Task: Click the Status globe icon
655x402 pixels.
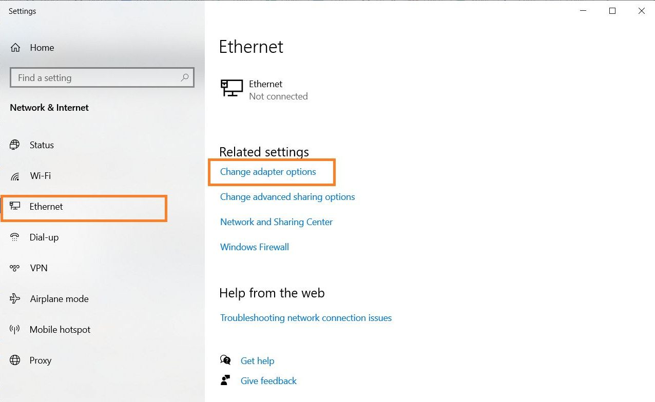Action: (x=15, y=145)
